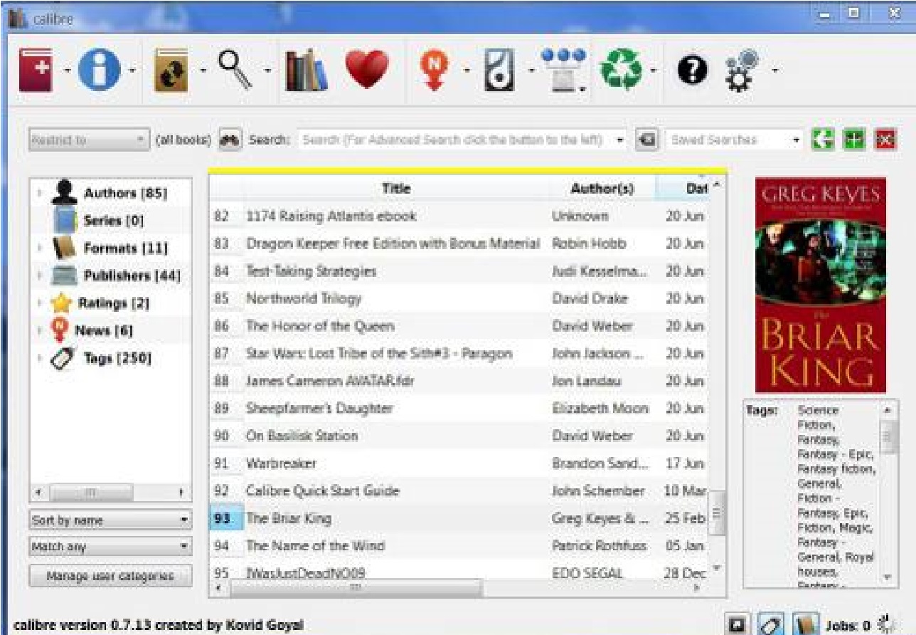Viewport: 916px width, 635px height.
Task: Open the search history dropdown arrow
Action: [x=620, y=140]
